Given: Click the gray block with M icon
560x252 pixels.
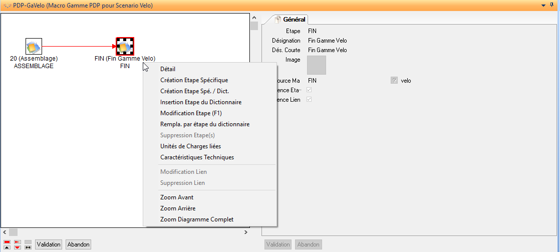Looking at the screenshot, I should coord(28,244).
